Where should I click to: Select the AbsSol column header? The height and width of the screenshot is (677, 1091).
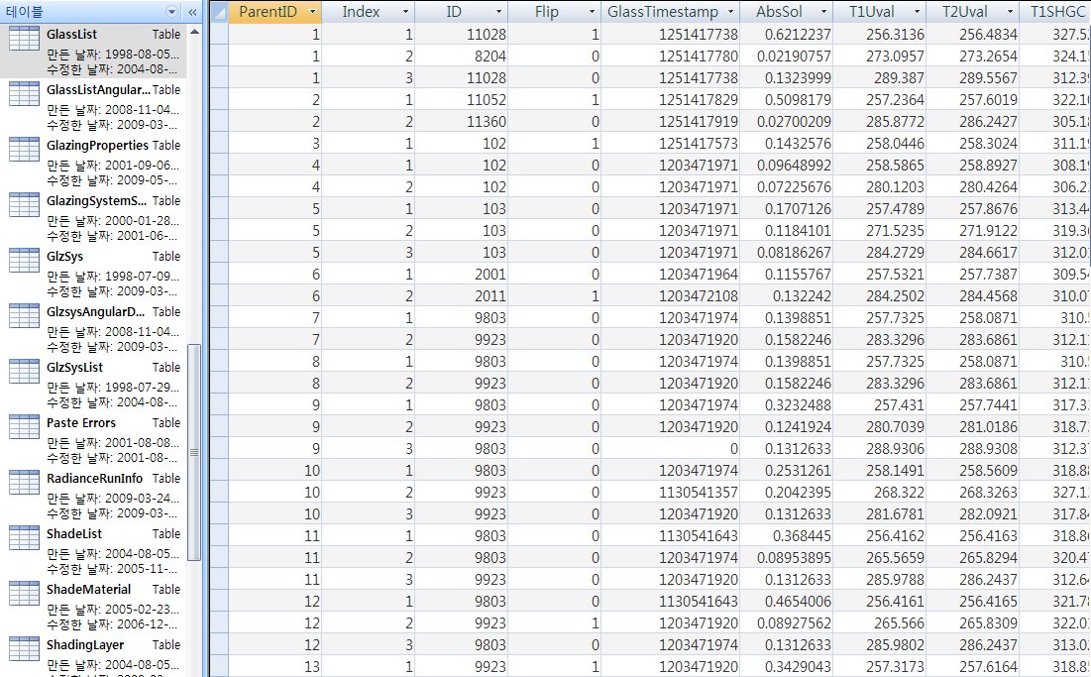tap(776, 12)
